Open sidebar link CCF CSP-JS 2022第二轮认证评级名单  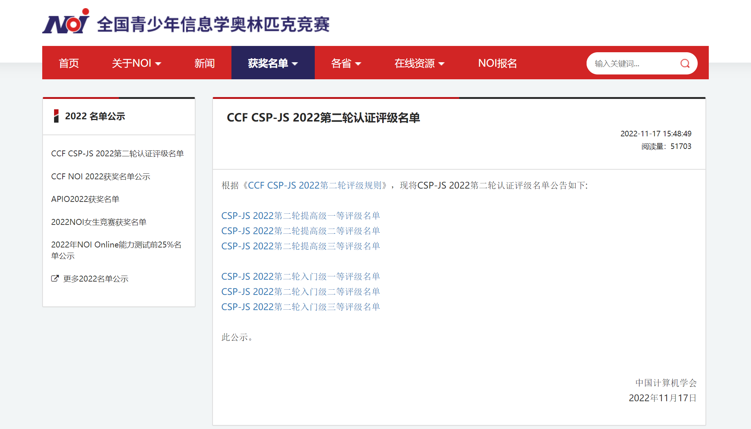click(x=117, y=153)
